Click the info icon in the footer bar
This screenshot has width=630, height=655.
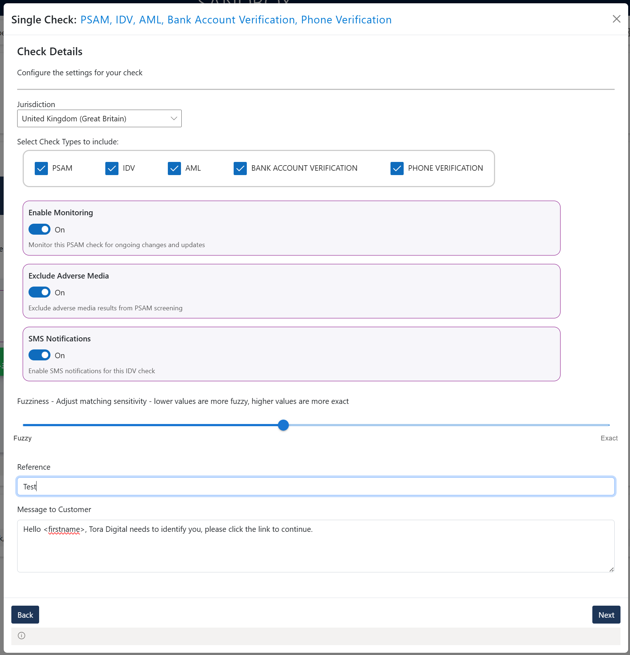click(22, 636)
